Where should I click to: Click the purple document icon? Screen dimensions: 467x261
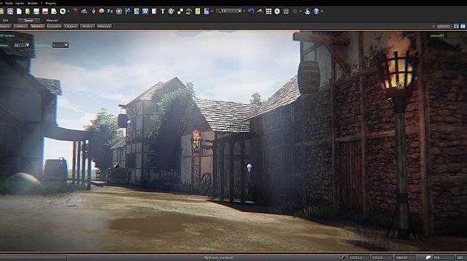(x=206, y=11)
